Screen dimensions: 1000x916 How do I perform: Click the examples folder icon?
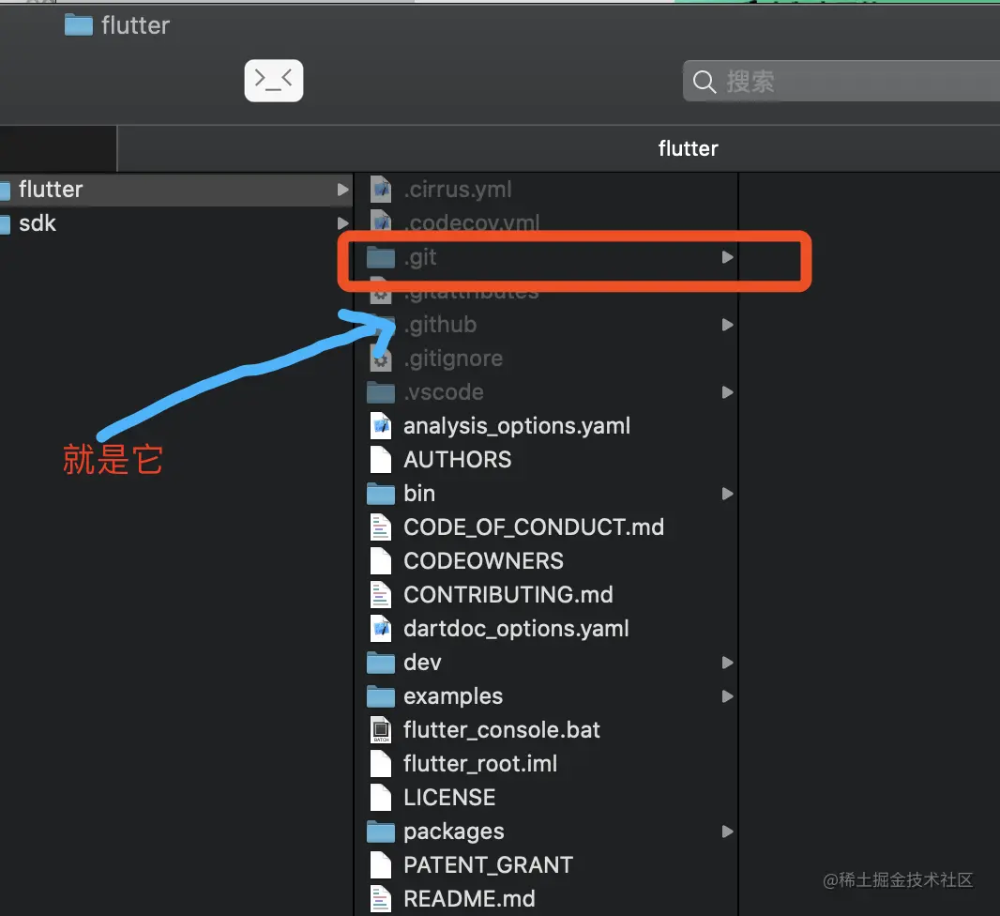pos(381,696)
